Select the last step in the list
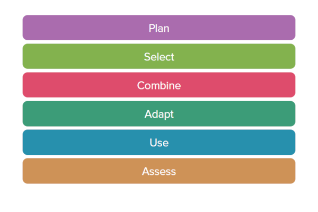 [159, 171]
